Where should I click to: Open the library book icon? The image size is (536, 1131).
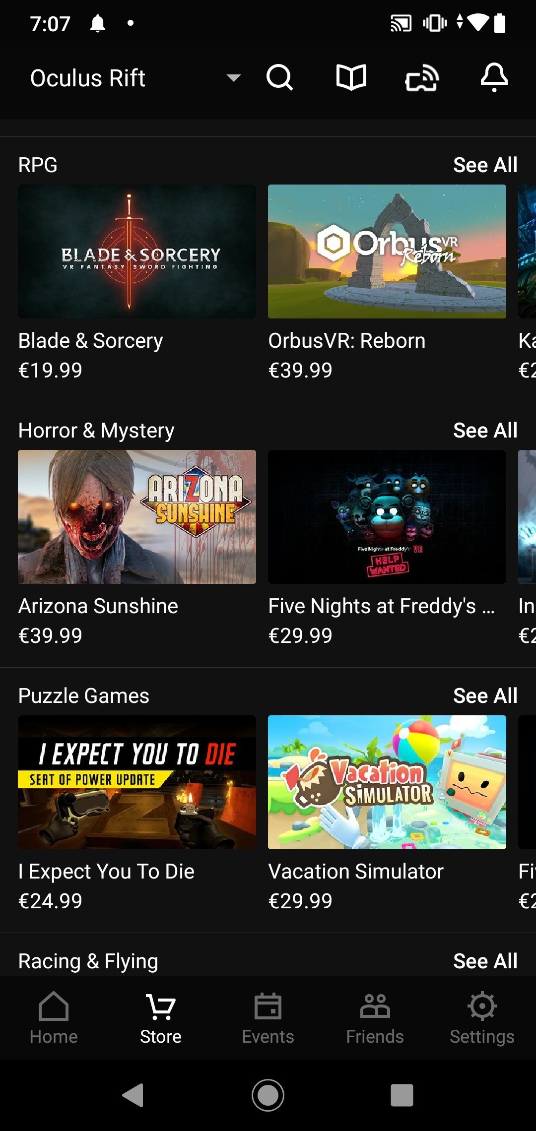tap(351, 78)
